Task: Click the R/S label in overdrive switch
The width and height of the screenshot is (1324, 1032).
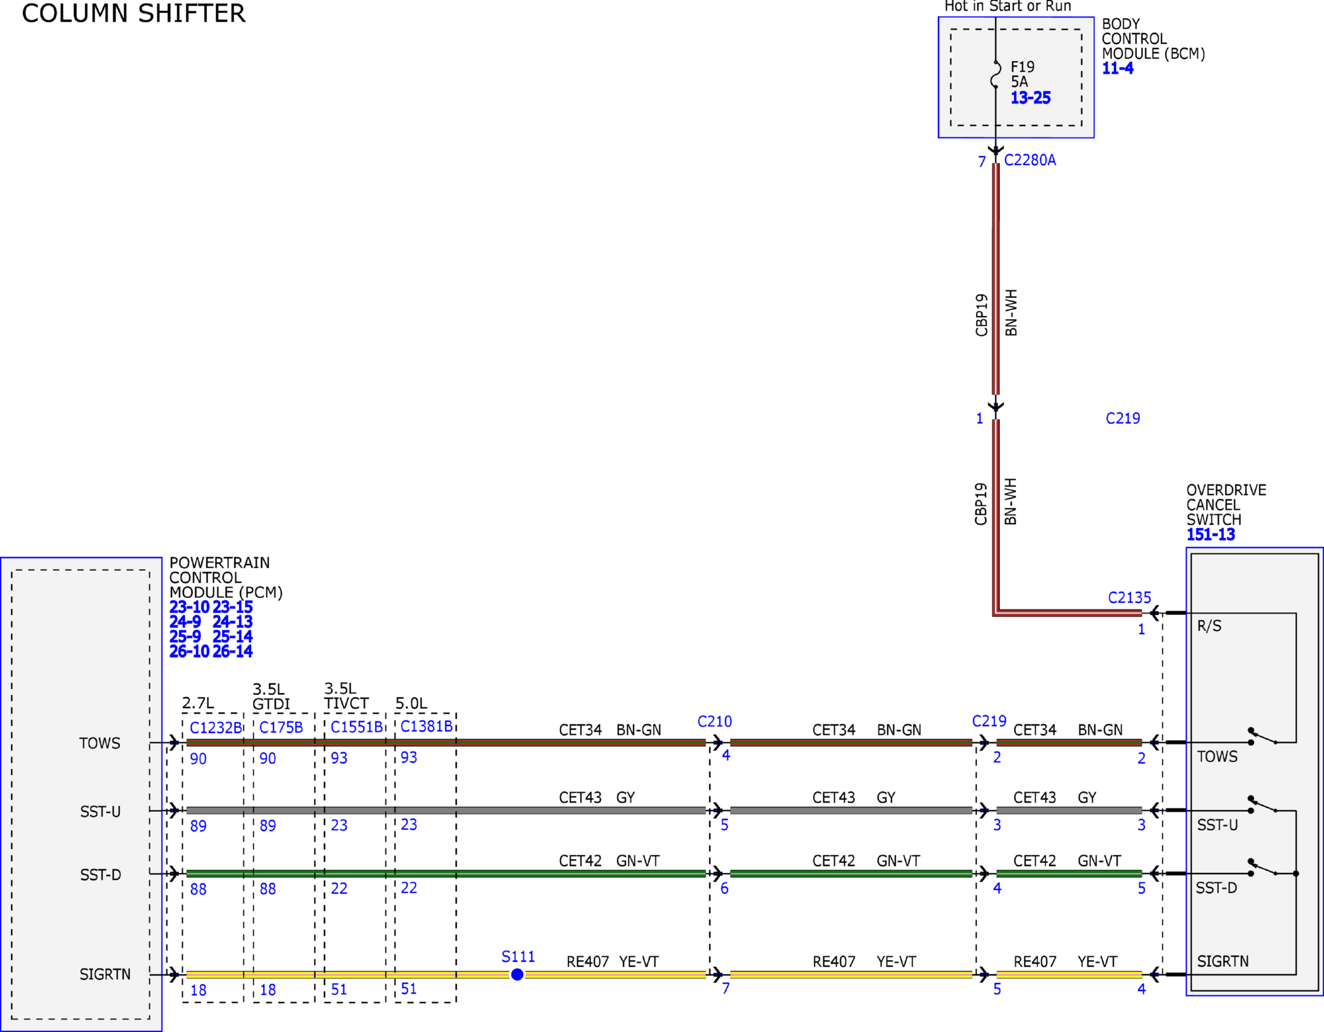Action: tap(1209, 626)
